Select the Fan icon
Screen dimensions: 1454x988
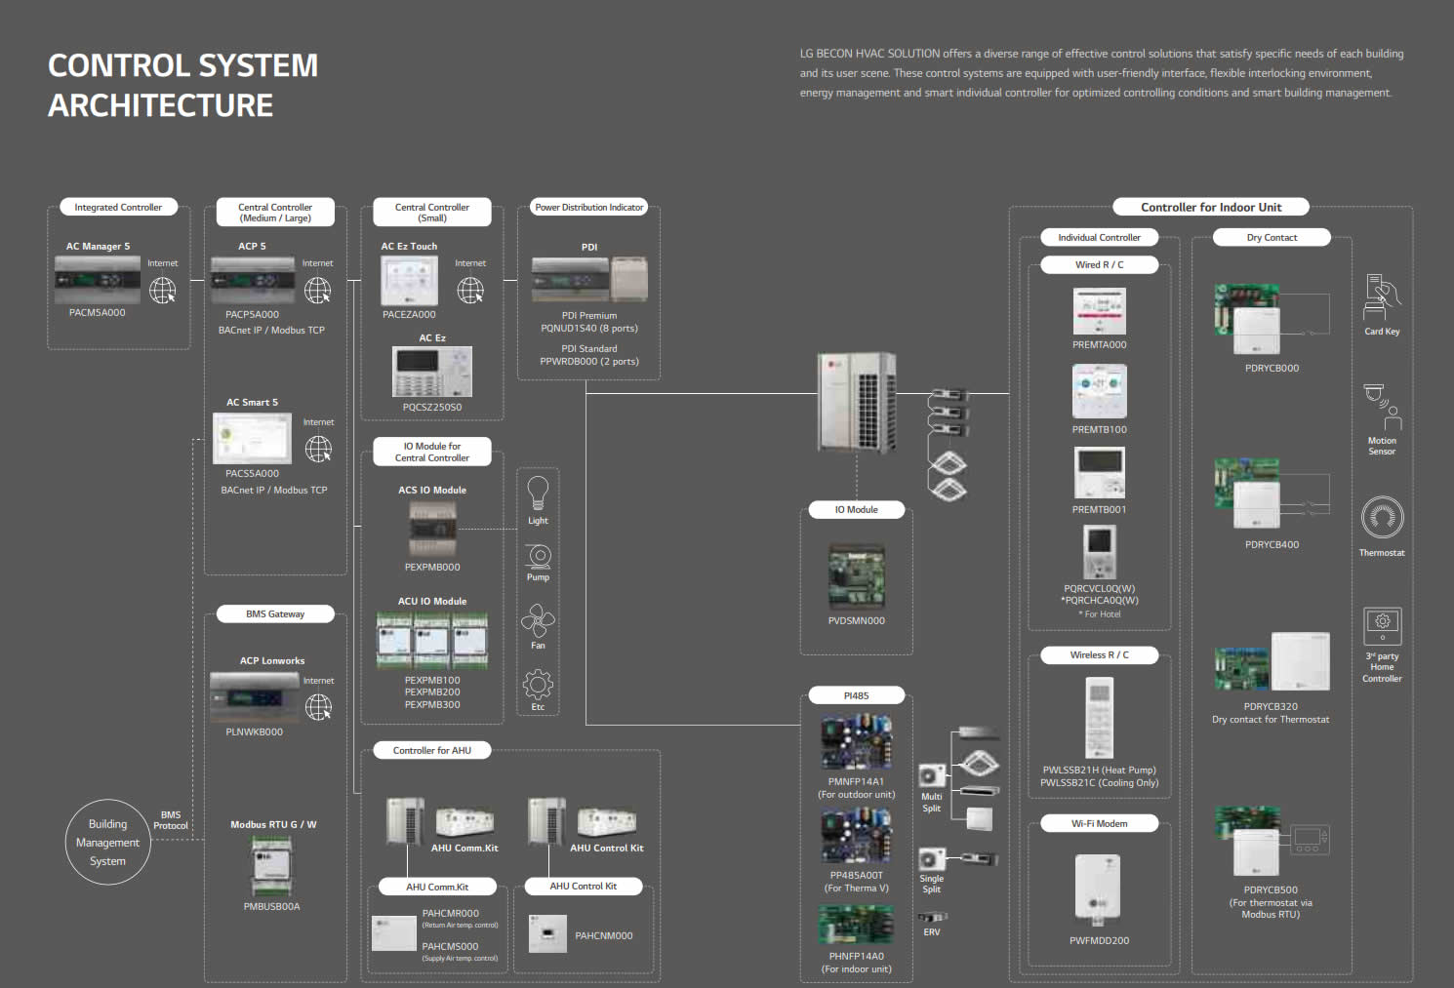(x=538, y=620)
